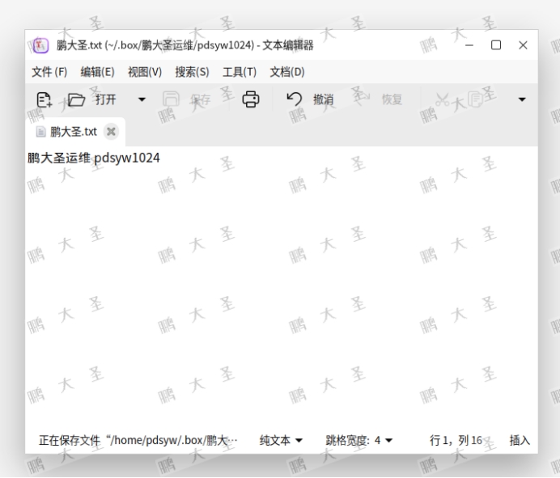Click the 保存 button label
Screen dimensions: 560x478
click(200, 99)
